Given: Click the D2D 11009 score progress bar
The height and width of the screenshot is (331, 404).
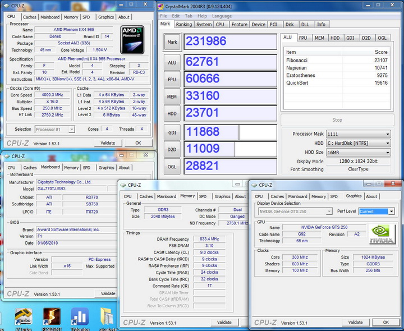Looking at the screenshot, I should [231, 149].
